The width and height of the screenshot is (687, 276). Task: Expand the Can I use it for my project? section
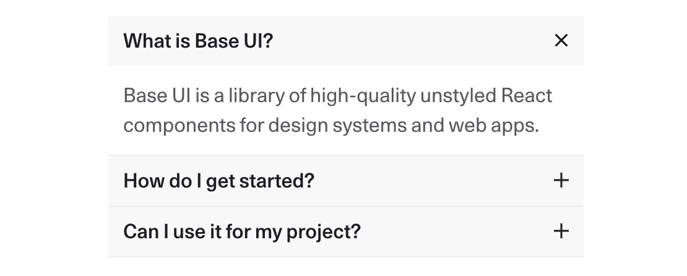(346, 231)
